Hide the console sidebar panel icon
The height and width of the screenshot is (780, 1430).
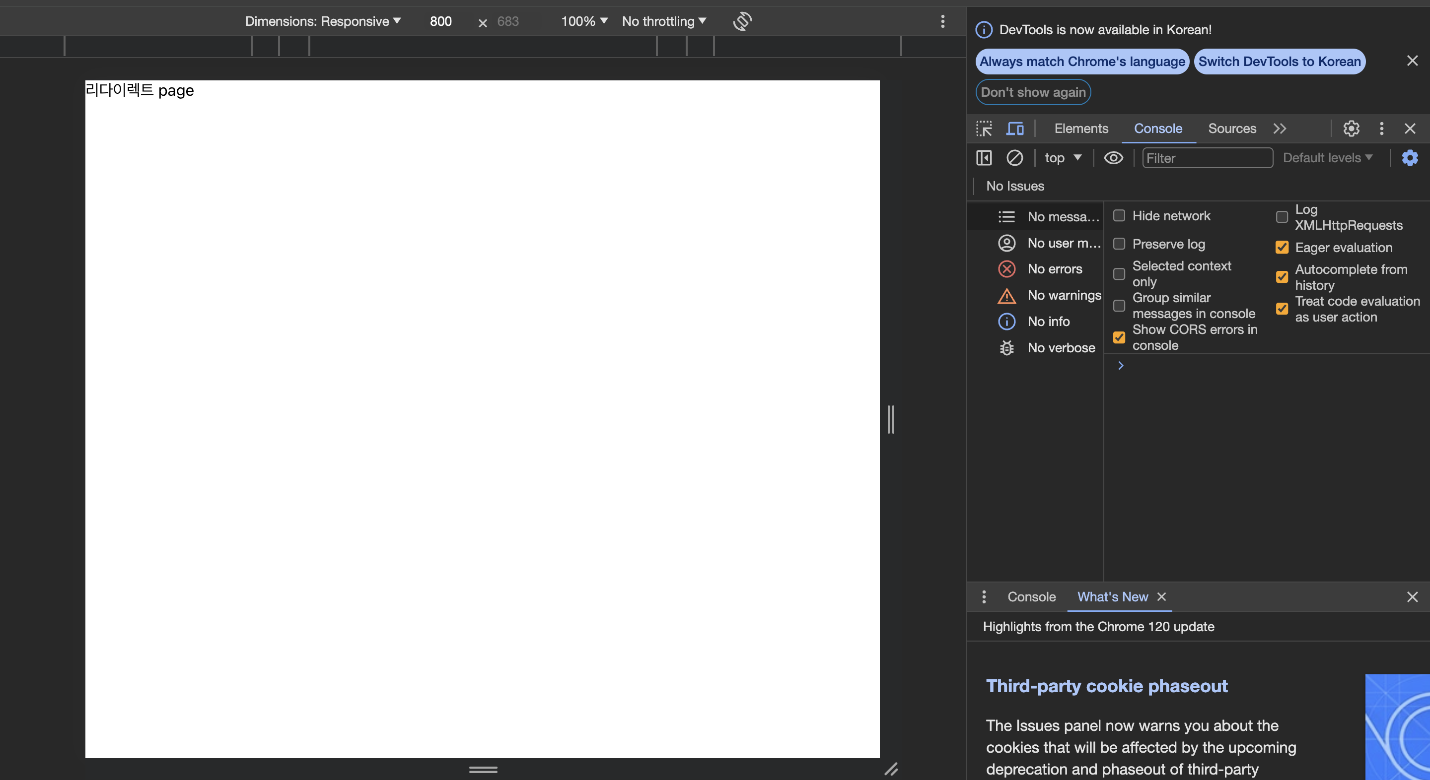coord(984,158)
